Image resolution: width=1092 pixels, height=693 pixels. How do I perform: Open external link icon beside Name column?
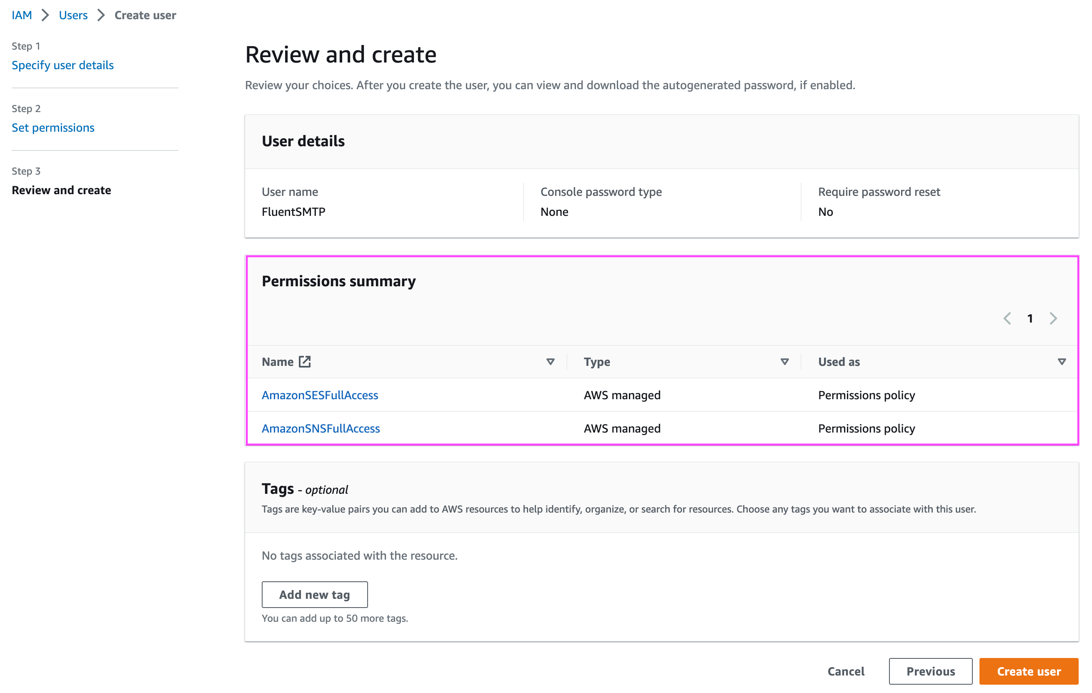[x=305, y=361]
